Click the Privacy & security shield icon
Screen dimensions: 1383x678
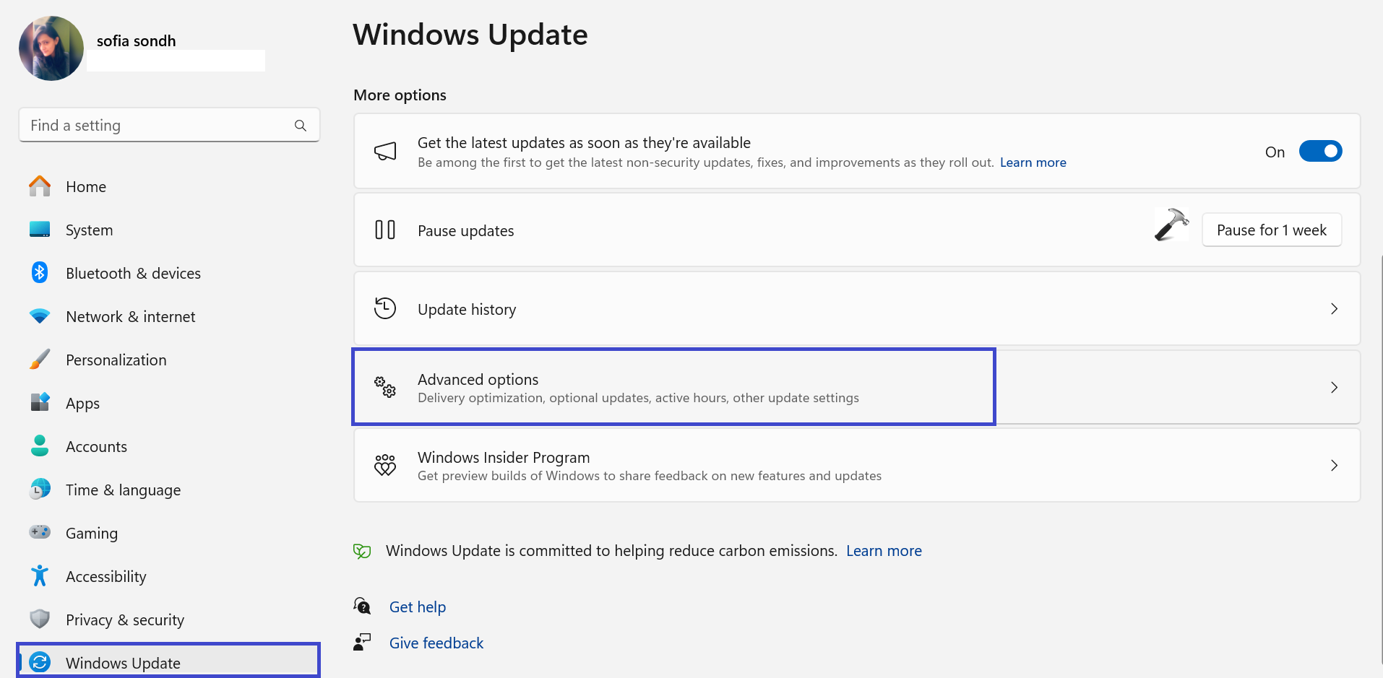tap(40, 619)
